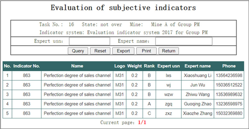Focus the Expert usn input field
249x129 pixels.
click(x=89, y=41)
